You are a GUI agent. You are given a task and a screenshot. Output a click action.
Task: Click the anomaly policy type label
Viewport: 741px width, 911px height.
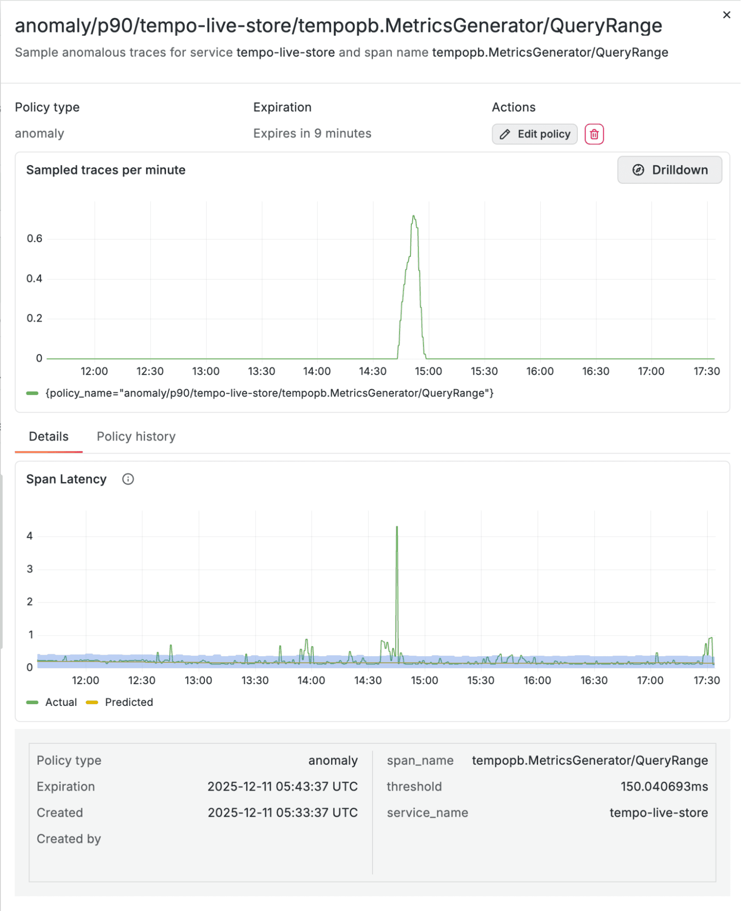(39, 133)
